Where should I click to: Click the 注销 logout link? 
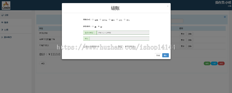point(229,6)
